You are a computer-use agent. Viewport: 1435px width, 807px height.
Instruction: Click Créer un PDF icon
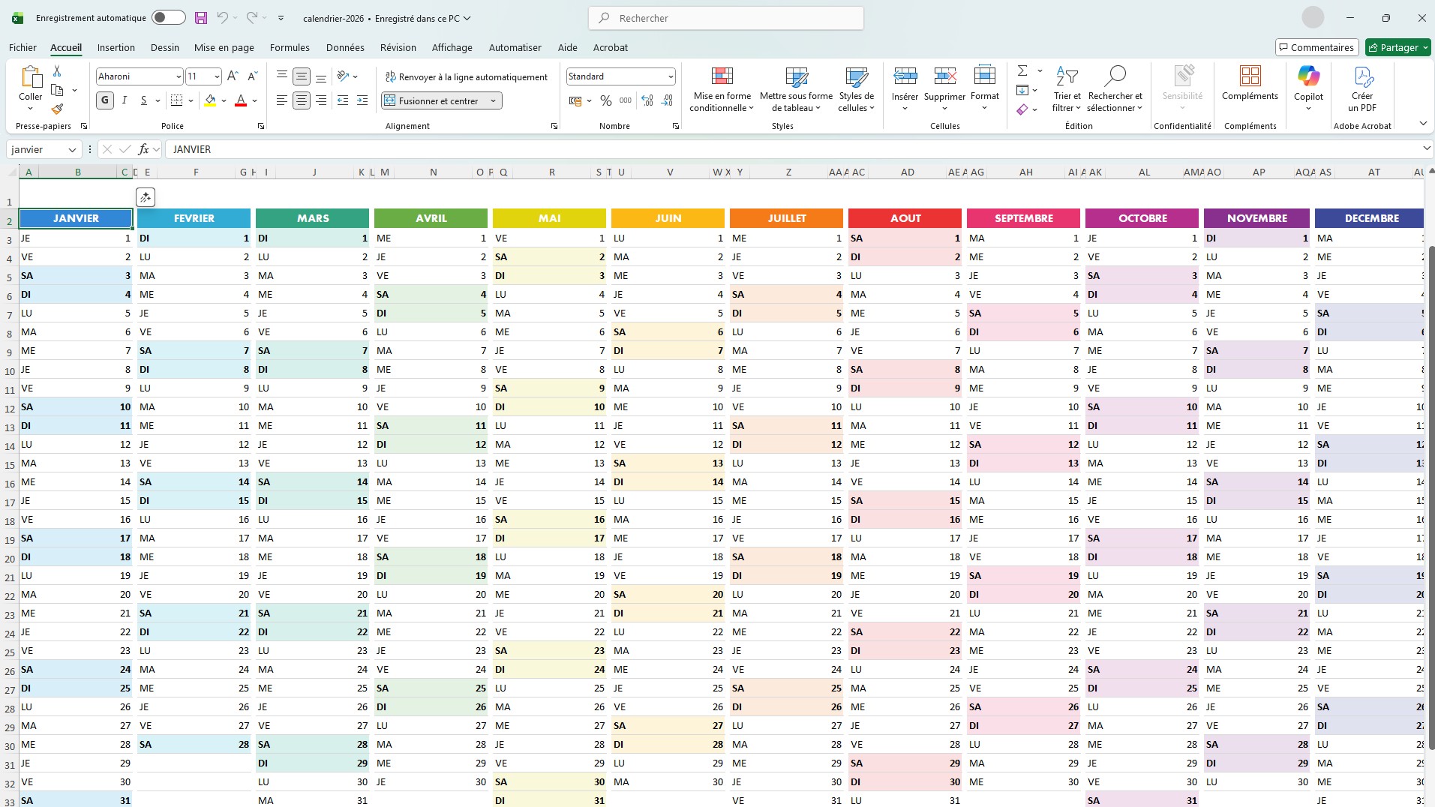coord(1361,88)
